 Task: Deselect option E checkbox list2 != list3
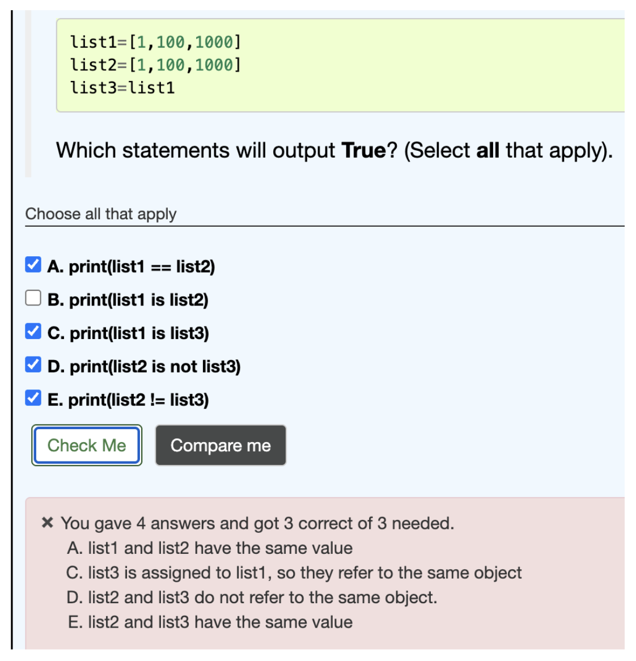[33, 398]
